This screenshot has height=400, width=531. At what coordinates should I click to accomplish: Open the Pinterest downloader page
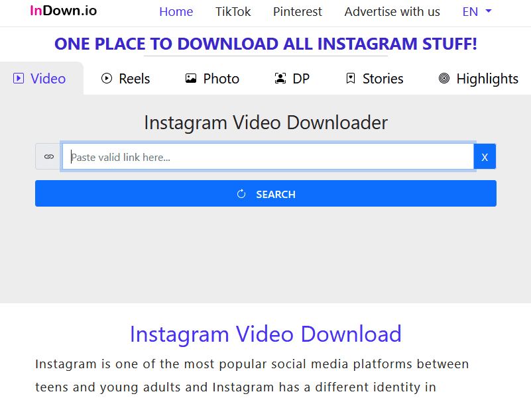(298, 12)
